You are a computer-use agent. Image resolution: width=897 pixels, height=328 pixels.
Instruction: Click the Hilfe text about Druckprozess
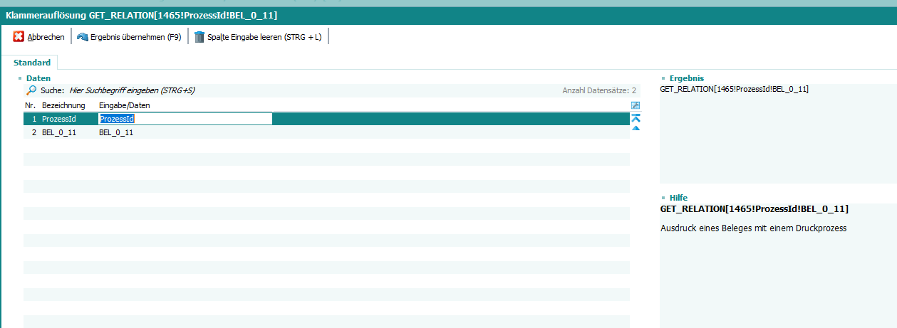point(753,228)
